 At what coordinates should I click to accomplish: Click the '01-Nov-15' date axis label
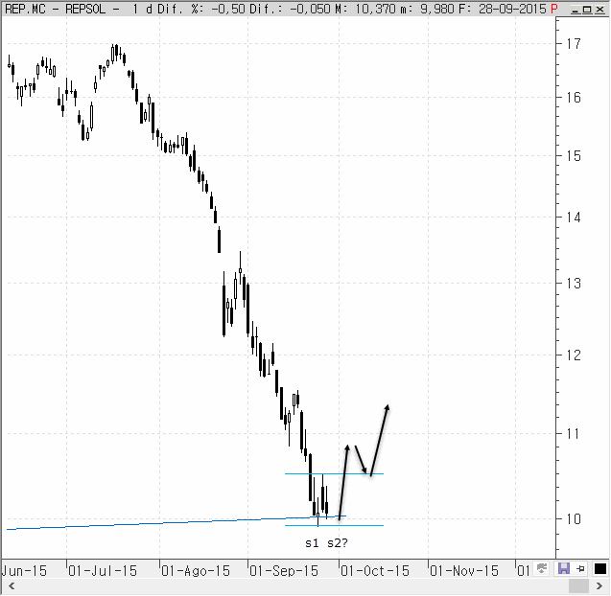click(464, 571)
